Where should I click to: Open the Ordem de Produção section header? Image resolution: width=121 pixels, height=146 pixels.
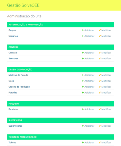pyautogui.click(x=20, y=70)
